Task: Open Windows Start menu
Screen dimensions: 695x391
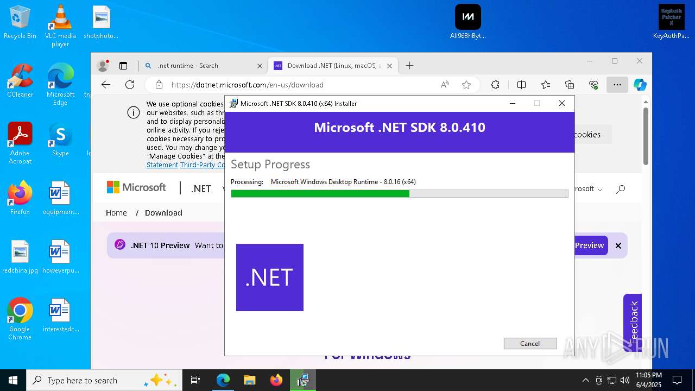Action: (13, 380)
